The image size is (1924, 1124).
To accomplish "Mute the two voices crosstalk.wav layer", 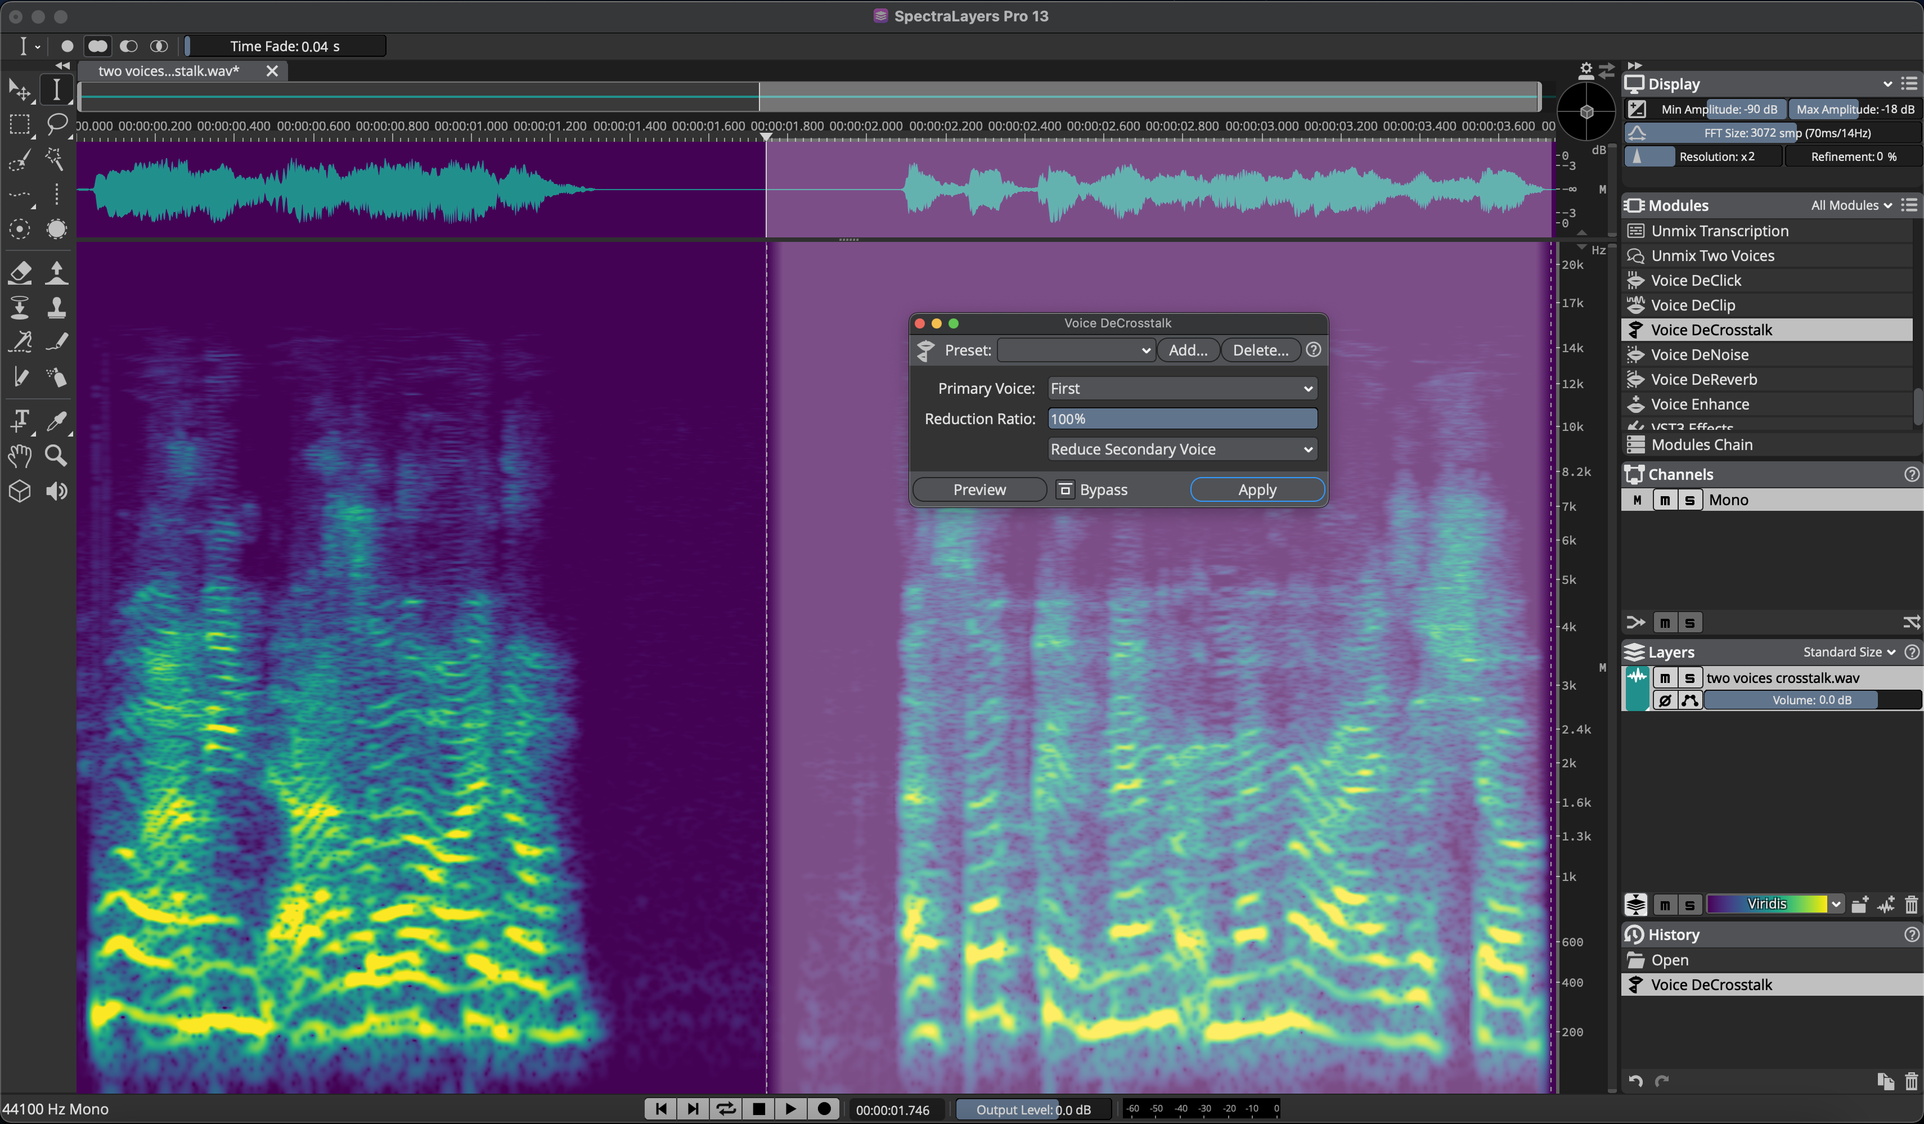I will [x=1665, y=678].
